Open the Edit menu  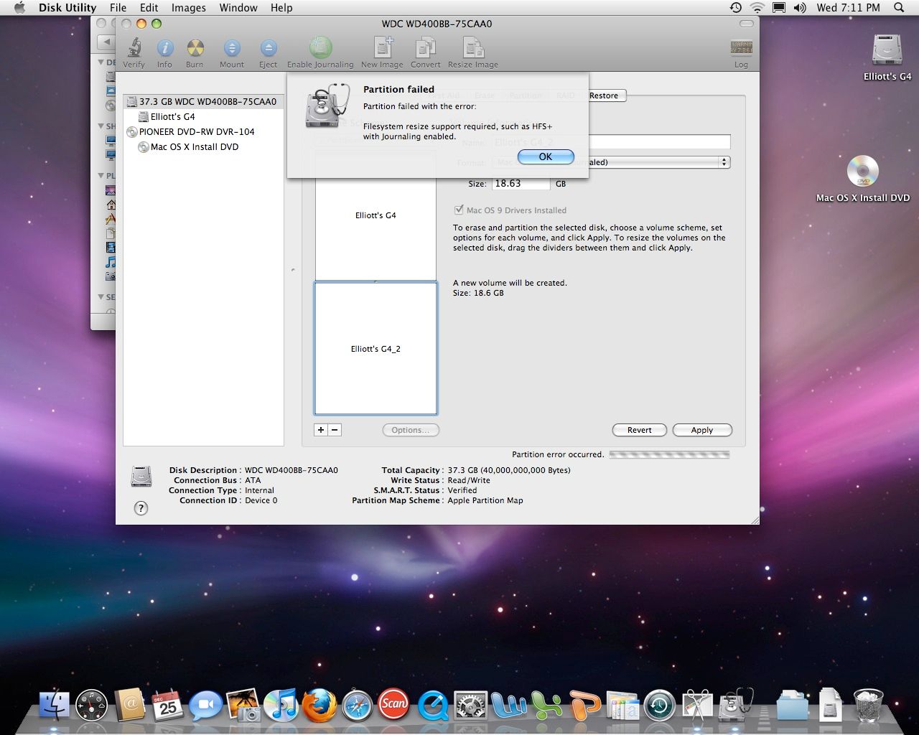(x=149, y=8)
